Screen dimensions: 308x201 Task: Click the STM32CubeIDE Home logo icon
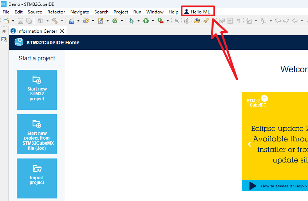click(x=19, y=42)
